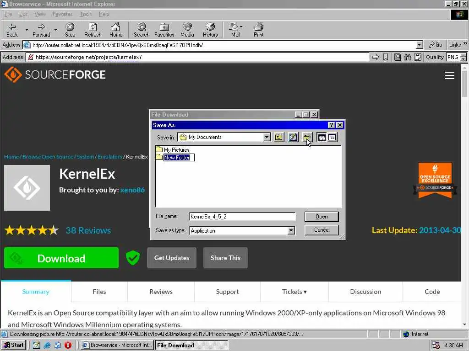Switch Save As to Details view
The height and width of the screenshot is (351, 469).
[332, 137]
